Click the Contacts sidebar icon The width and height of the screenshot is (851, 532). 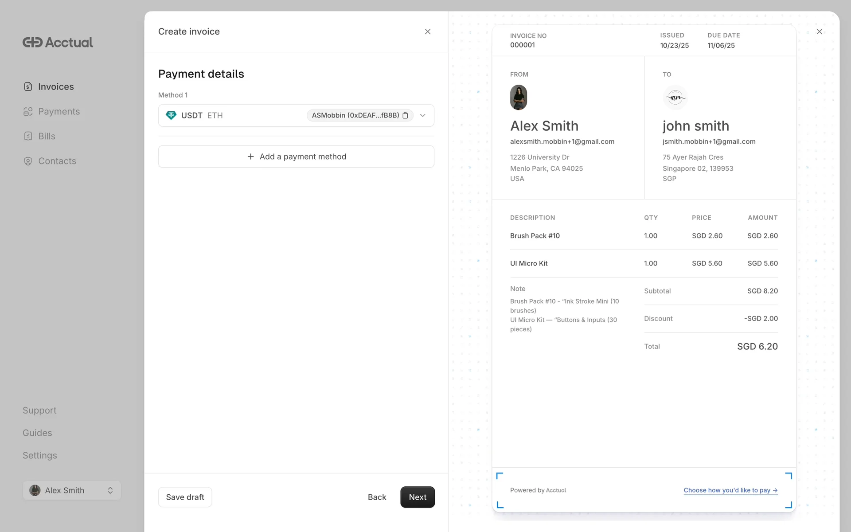[x=28, y=161]
